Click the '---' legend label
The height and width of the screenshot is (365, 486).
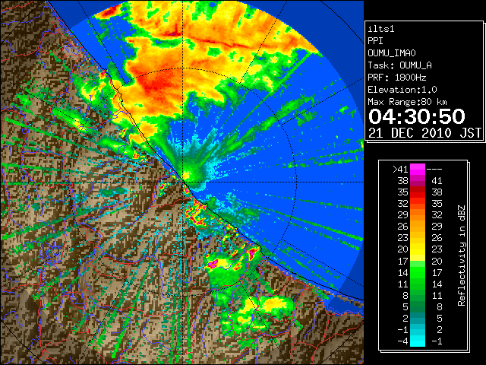point(434,169)
